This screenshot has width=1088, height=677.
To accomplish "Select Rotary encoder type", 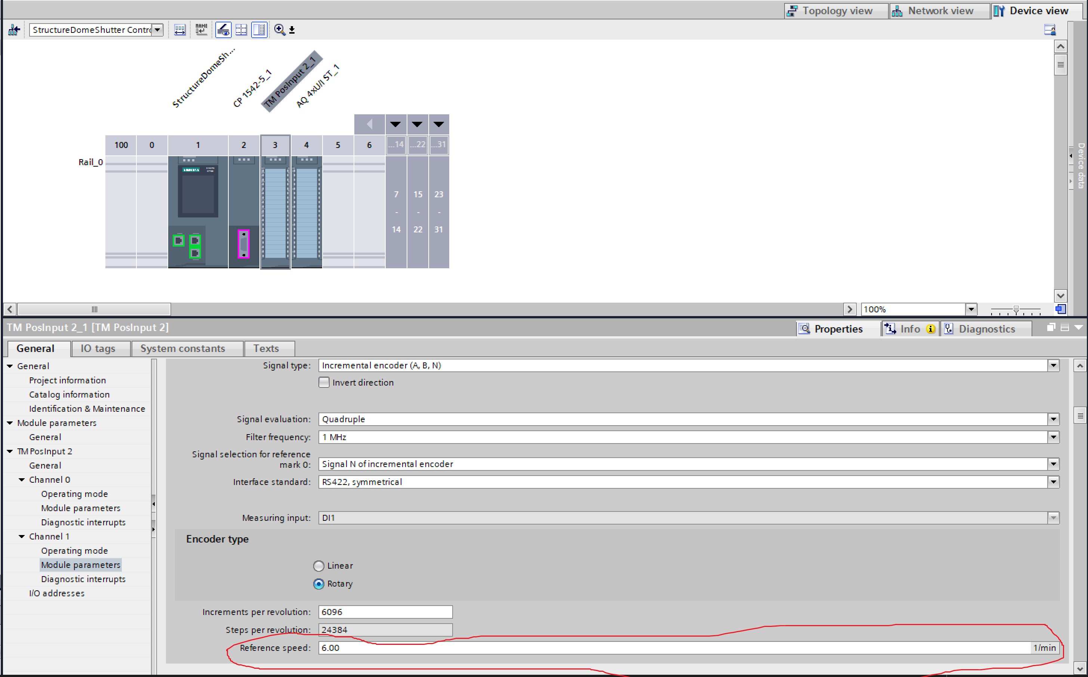I will pos(318,584).
